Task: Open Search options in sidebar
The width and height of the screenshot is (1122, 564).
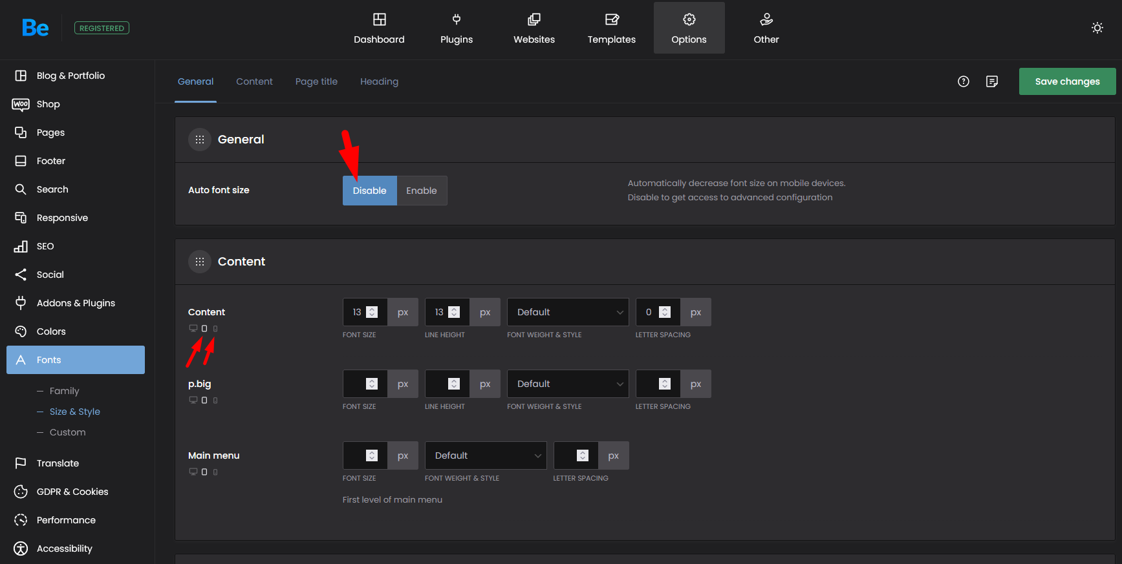Action: pos(76,189)
